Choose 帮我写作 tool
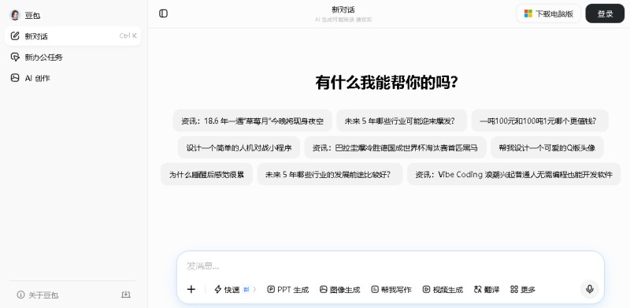Viewport: 630px width, 308px height. tap(391, 289)
